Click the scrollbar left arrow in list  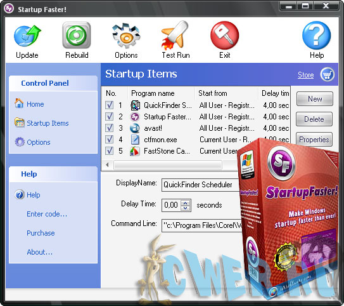107,164
